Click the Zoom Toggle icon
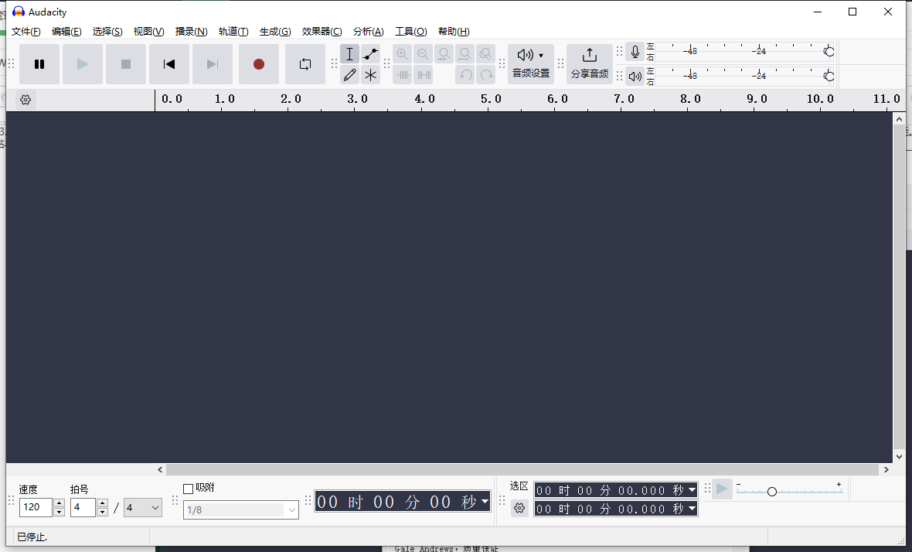Screen dimensions: 912x552 [x=485, y=54]
